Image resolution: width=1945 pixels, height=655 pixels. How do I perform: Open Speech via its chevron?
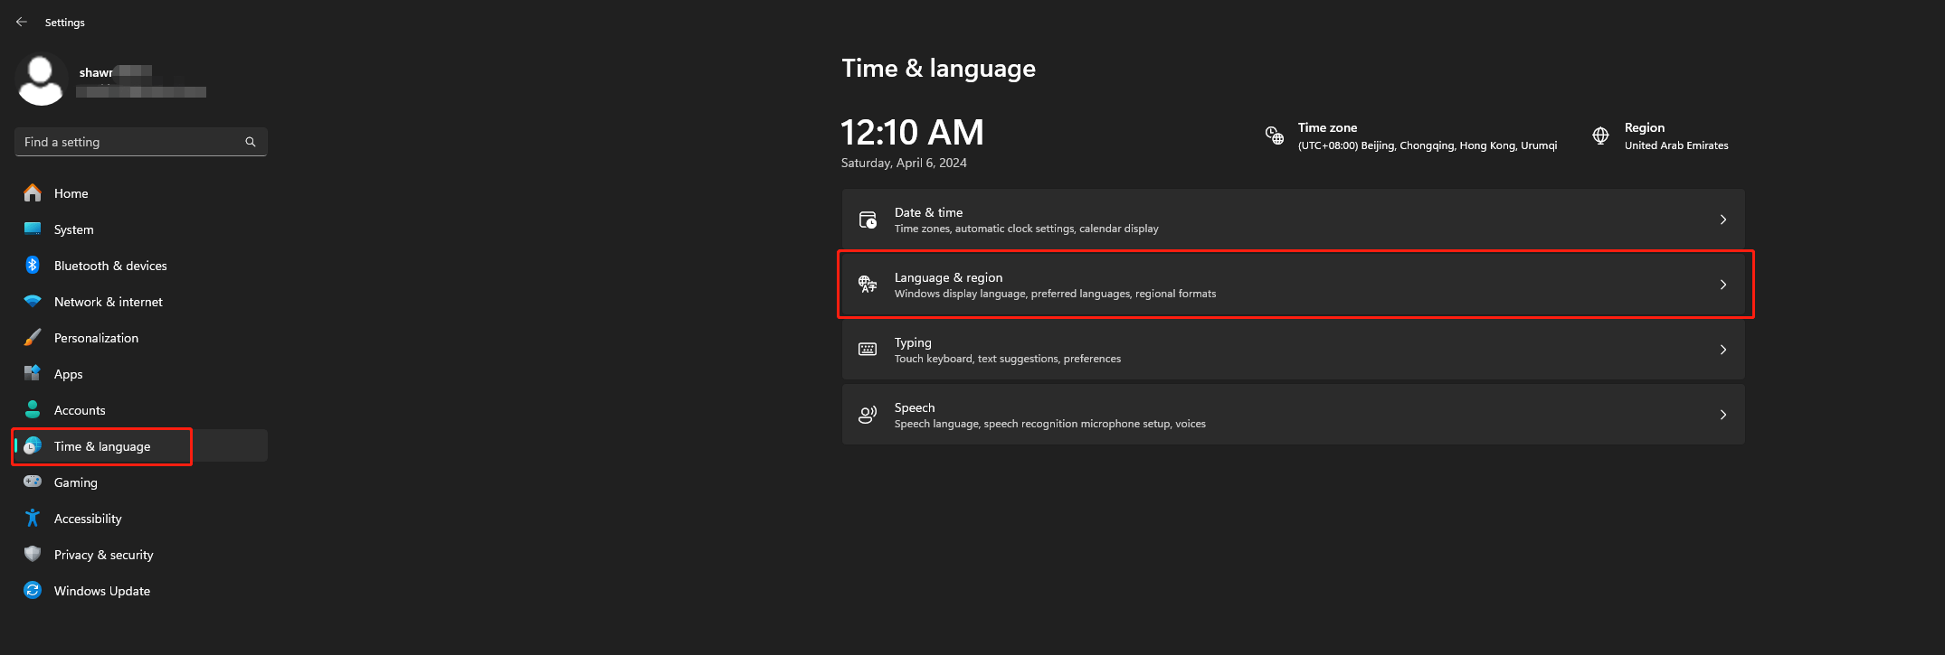[1723, 415]
